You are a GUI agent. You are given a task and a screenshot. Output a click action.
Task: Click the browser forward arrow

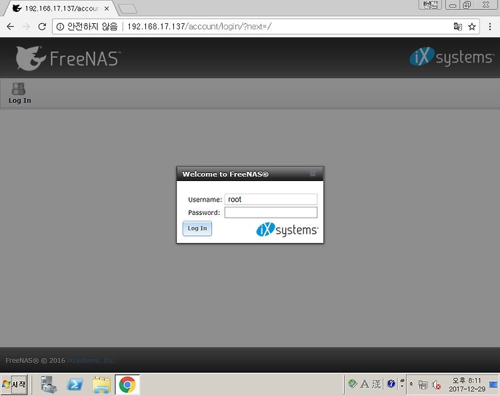pos(26,27)
